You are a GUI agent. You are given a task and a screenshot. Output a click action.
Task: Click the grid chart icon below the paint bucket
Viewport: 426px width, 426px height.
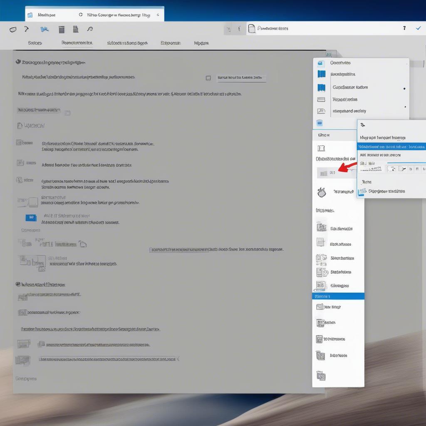point(322,227)
